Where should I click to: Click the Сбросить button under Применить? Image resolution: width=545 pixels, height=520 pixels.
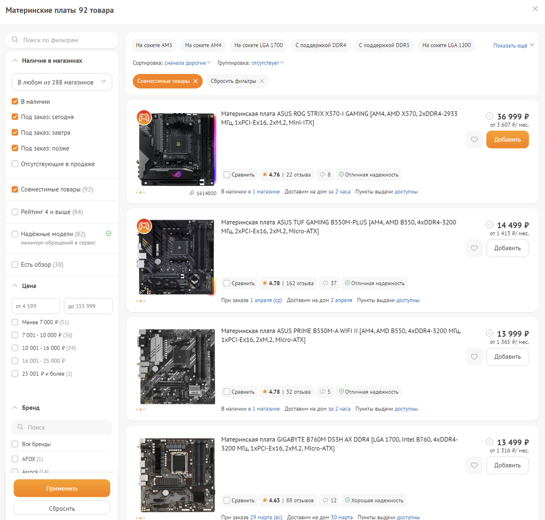(x=62, y=508)
